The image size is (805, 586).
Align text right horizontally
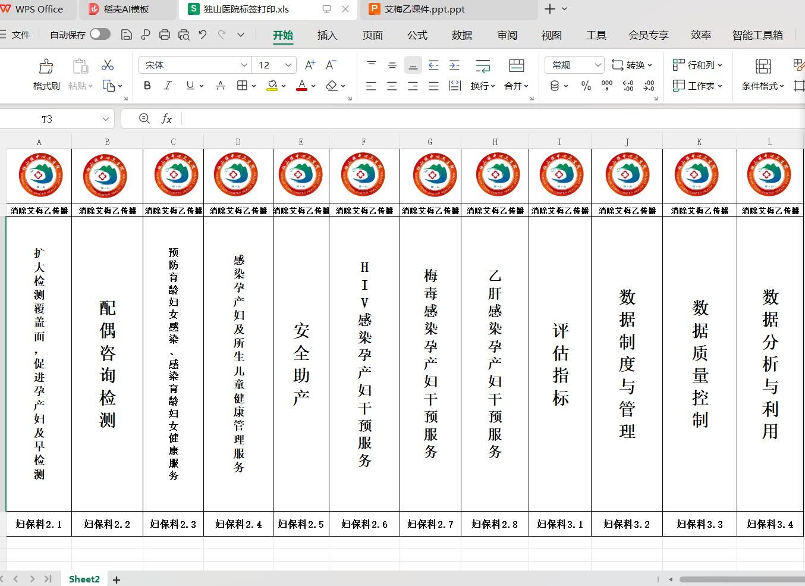[x=413, y=86]
